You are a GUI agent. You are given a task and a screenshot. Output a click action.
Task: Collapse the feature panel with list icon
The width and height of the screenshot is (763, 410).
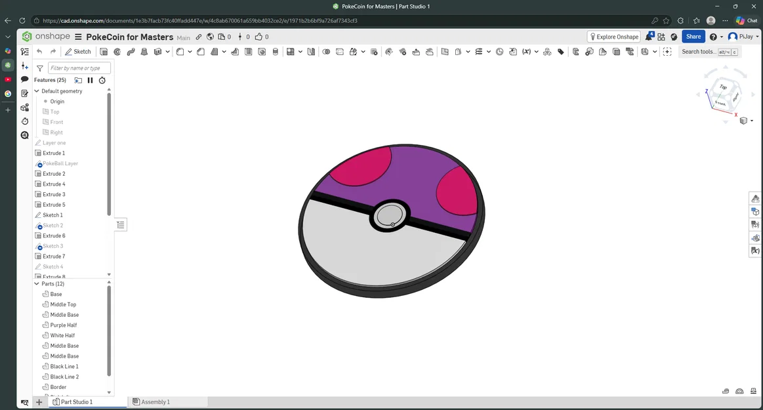(x=121, y=225)
